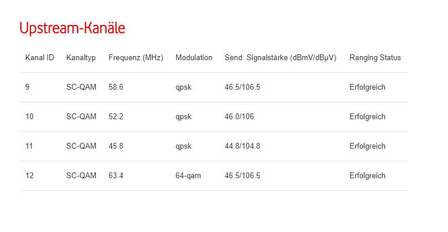This screenshot has width=448, height=232.
Task: Click the Frequenz (MHz) column header
Action: coord(136,58)
